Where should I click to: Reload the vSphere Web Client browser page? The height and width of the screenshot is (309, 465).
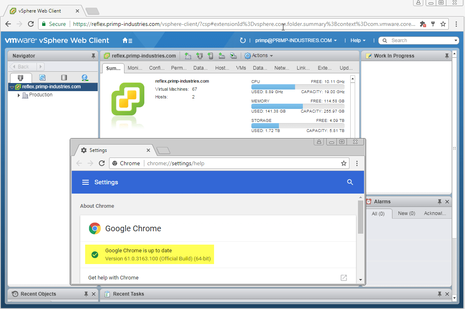pyautogui.click(x=30, y=24)
